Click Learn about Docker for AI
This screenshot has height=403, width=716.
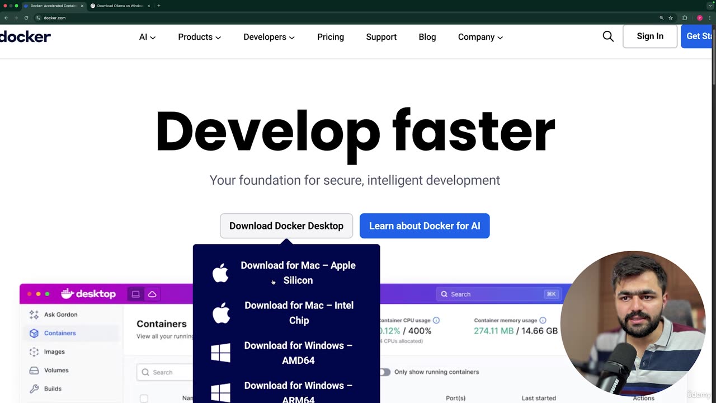pos(425,226)
